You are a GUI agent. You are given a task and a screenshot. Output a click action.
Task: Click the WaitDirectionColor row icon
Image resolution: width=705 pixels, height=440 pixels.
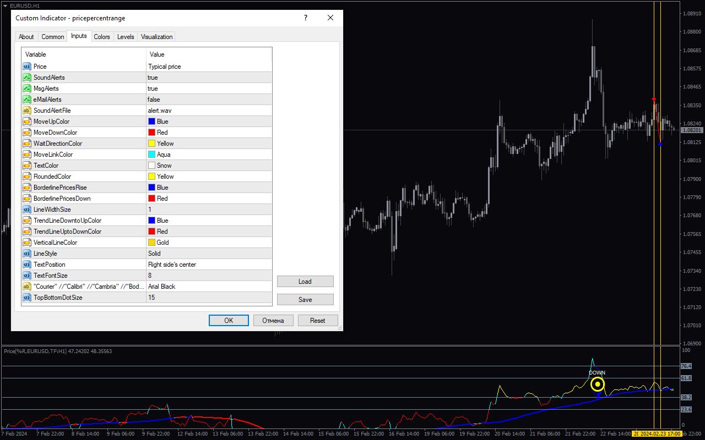point(27,144)
